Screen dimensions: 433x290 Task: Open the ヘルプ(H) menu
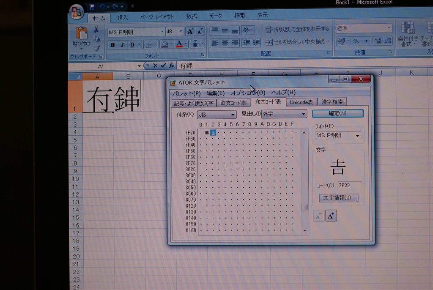point(283,92)
